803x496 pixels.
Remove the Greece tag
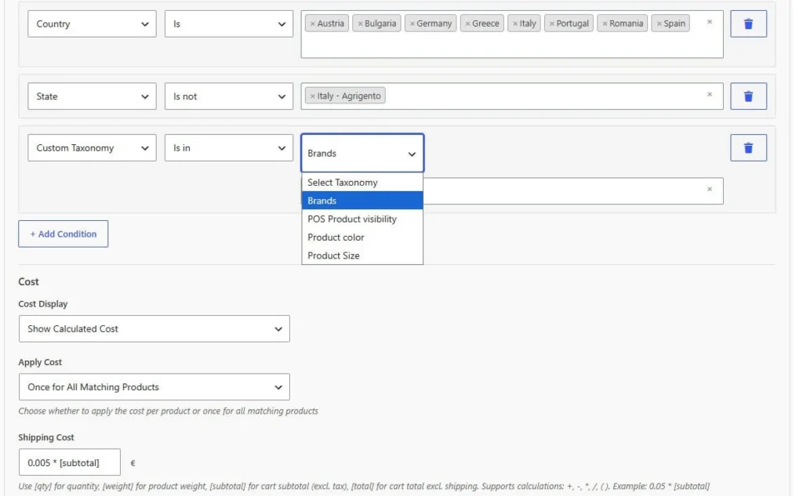(467, 24)
